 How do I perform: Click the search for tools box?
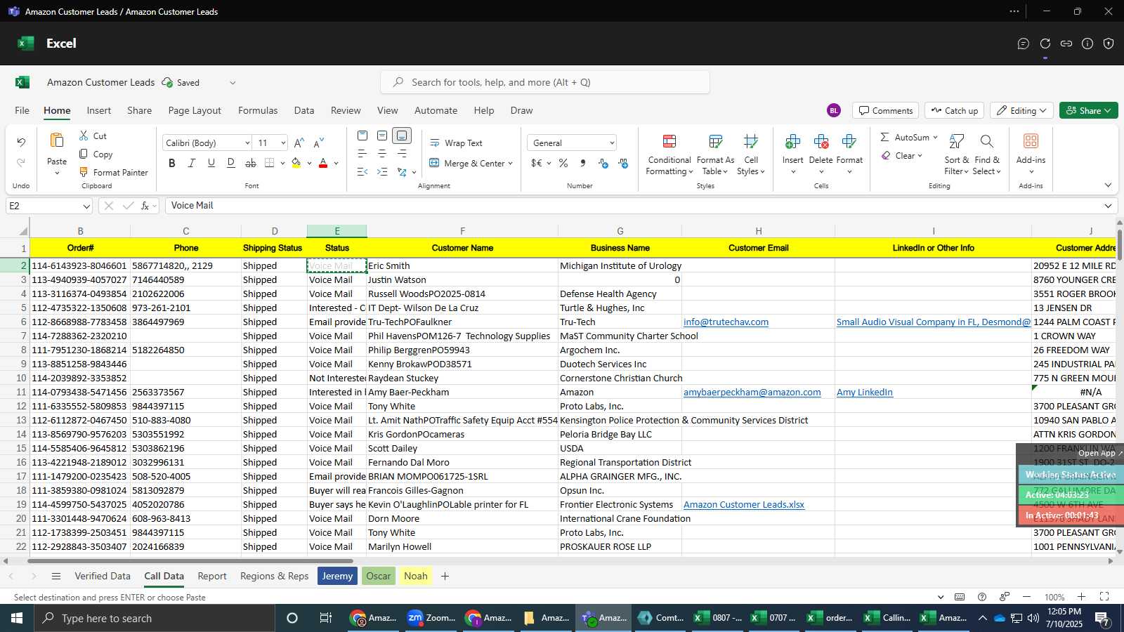pyautogui.click(x=545, y=82)
